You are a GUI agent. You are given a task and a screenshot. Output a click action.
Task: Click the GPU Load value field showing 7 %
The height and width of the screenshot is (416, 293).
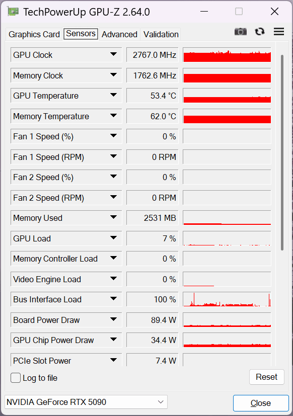point(152,238)
